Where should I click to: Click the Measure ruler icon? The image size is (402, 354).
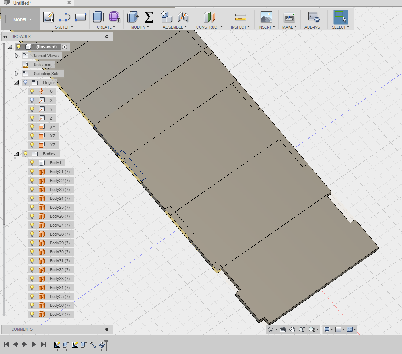[x=240, y=17]
